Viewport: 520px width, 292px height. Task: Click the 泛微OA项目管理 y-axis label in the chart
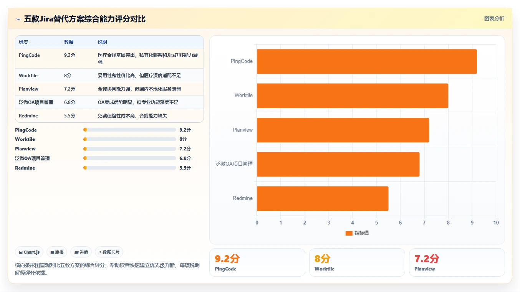(x=234, y=164)
